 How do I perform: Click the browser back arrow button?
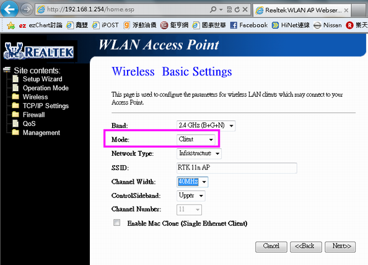pos(9,9)
